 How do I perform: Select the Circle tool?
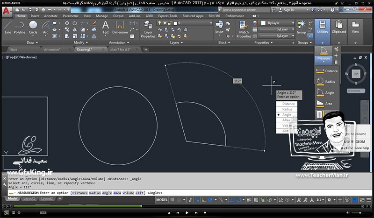(33, 27)
